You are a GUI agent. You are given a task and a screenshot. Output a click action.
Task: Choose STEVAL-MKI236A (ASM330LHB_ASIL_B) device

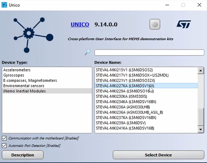pos(146,112)
